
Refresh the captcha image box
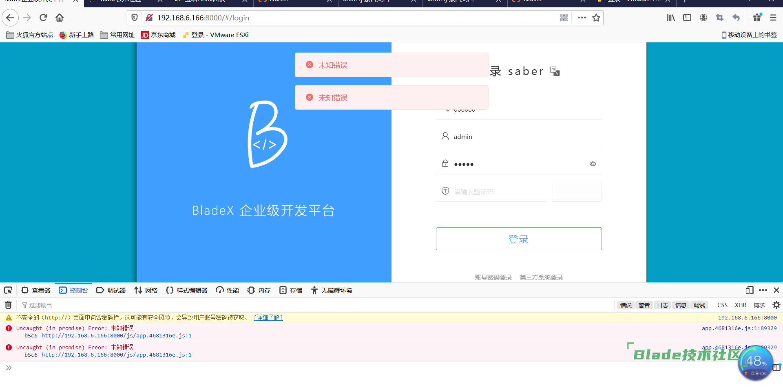(577, 192)
